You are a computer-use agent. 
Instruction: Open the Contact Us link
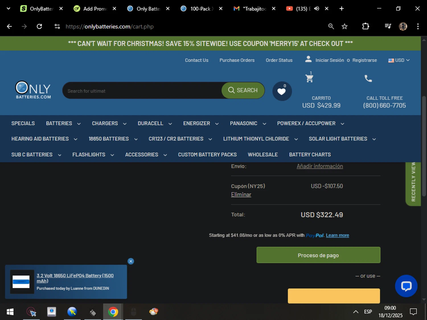pos(197,60)
